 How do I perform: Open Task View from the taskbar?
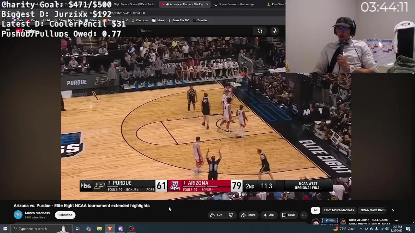[x=78, y=229]
